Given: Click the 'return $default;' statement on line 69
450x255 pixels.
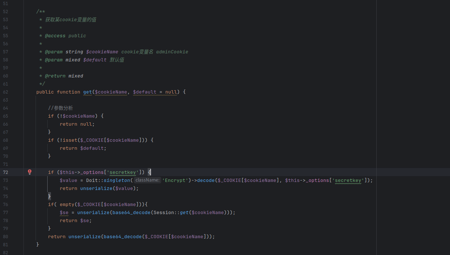Looking at the screenshot, I should point(83,148).
